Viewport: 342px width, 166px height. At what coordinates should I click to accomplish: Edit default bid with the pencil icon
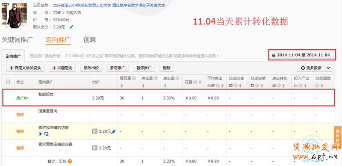pos(71,27)
